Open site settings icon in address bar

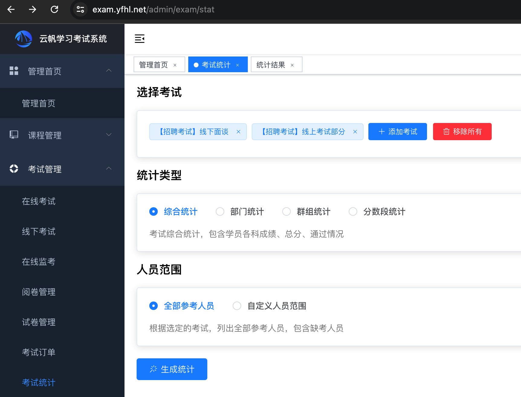point(80,9)
